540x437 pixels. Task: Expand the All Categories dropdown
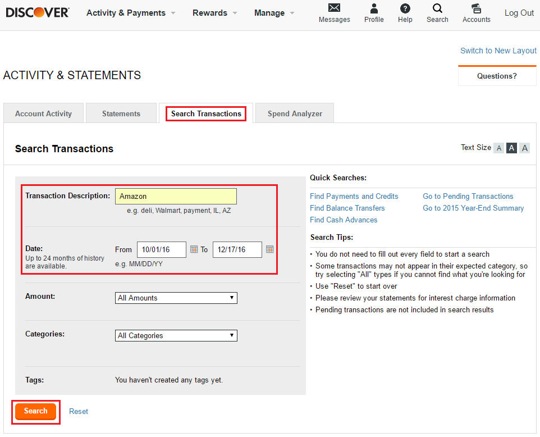(x=176, y=335)
